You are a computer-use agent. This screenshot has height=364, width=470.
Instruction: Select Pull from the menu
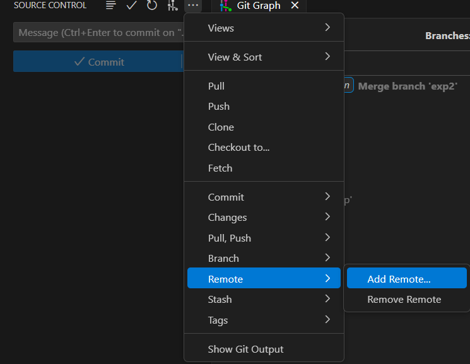tap(216, 86)
